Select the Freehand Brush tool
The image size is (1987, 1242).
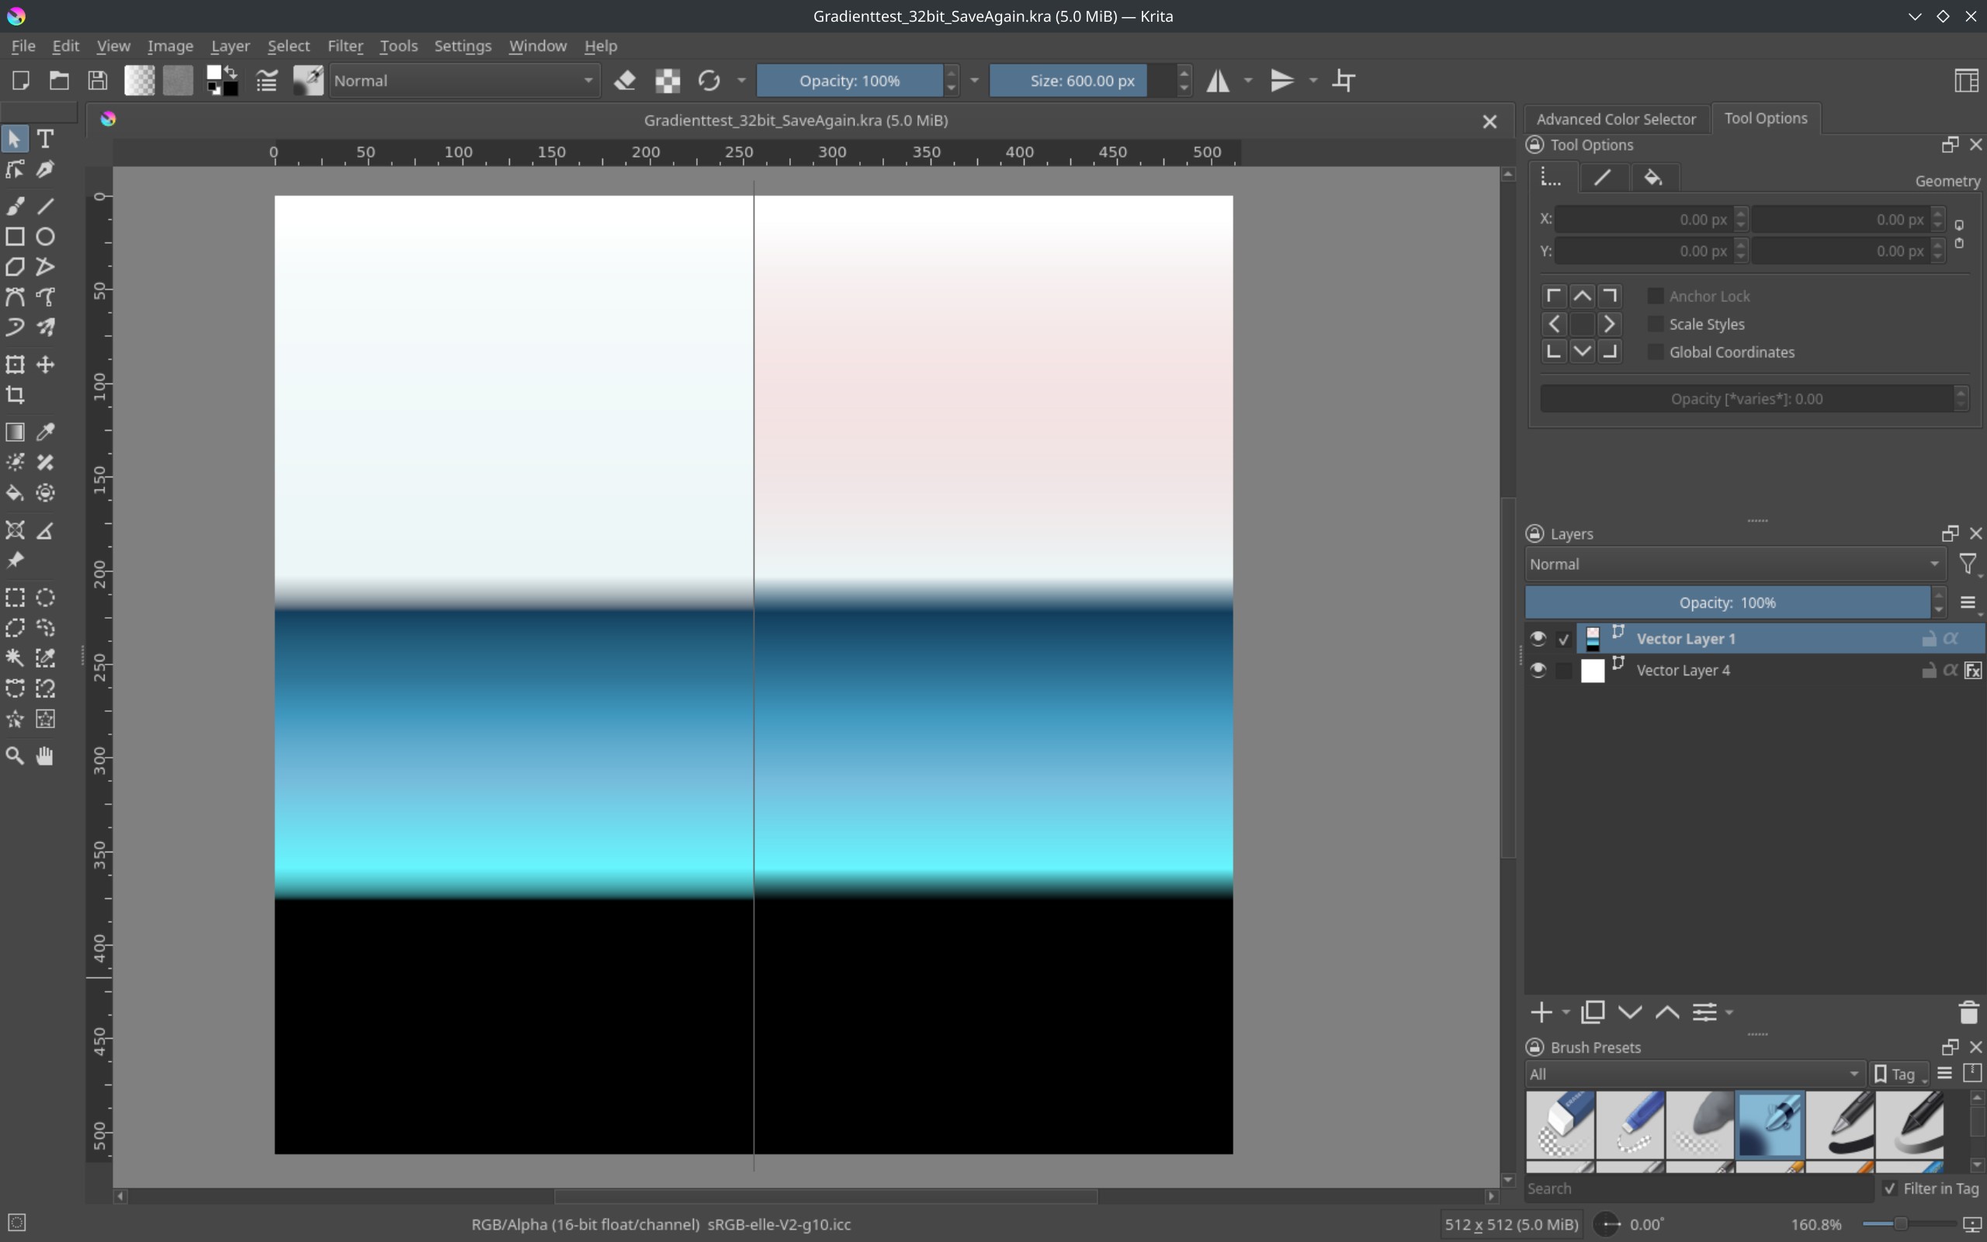click(x=16, y=206)
